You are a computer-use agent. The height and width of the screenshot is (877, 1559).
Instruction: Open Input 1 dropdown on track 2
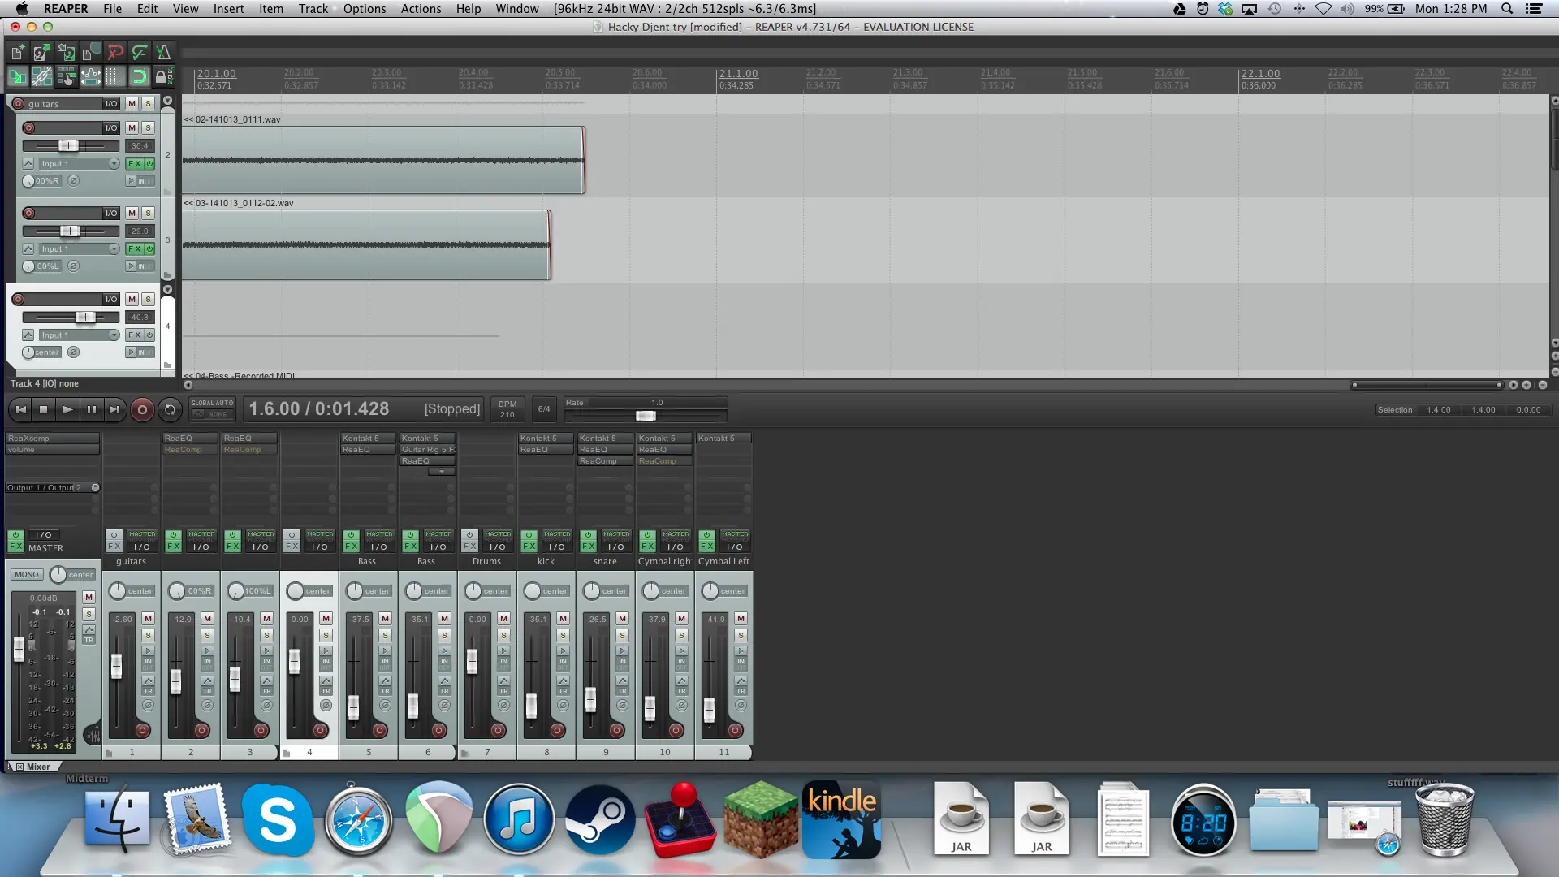tap(80, 164)
